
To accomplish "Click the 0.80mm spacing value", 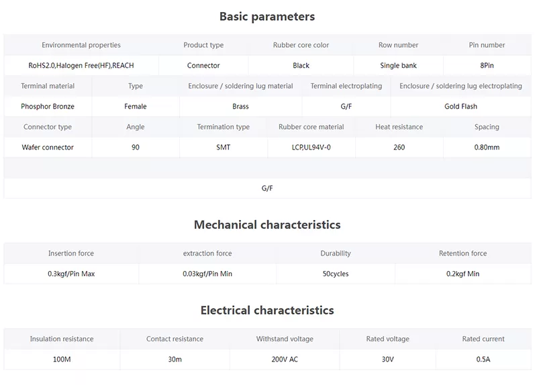I will click(487, 148).
